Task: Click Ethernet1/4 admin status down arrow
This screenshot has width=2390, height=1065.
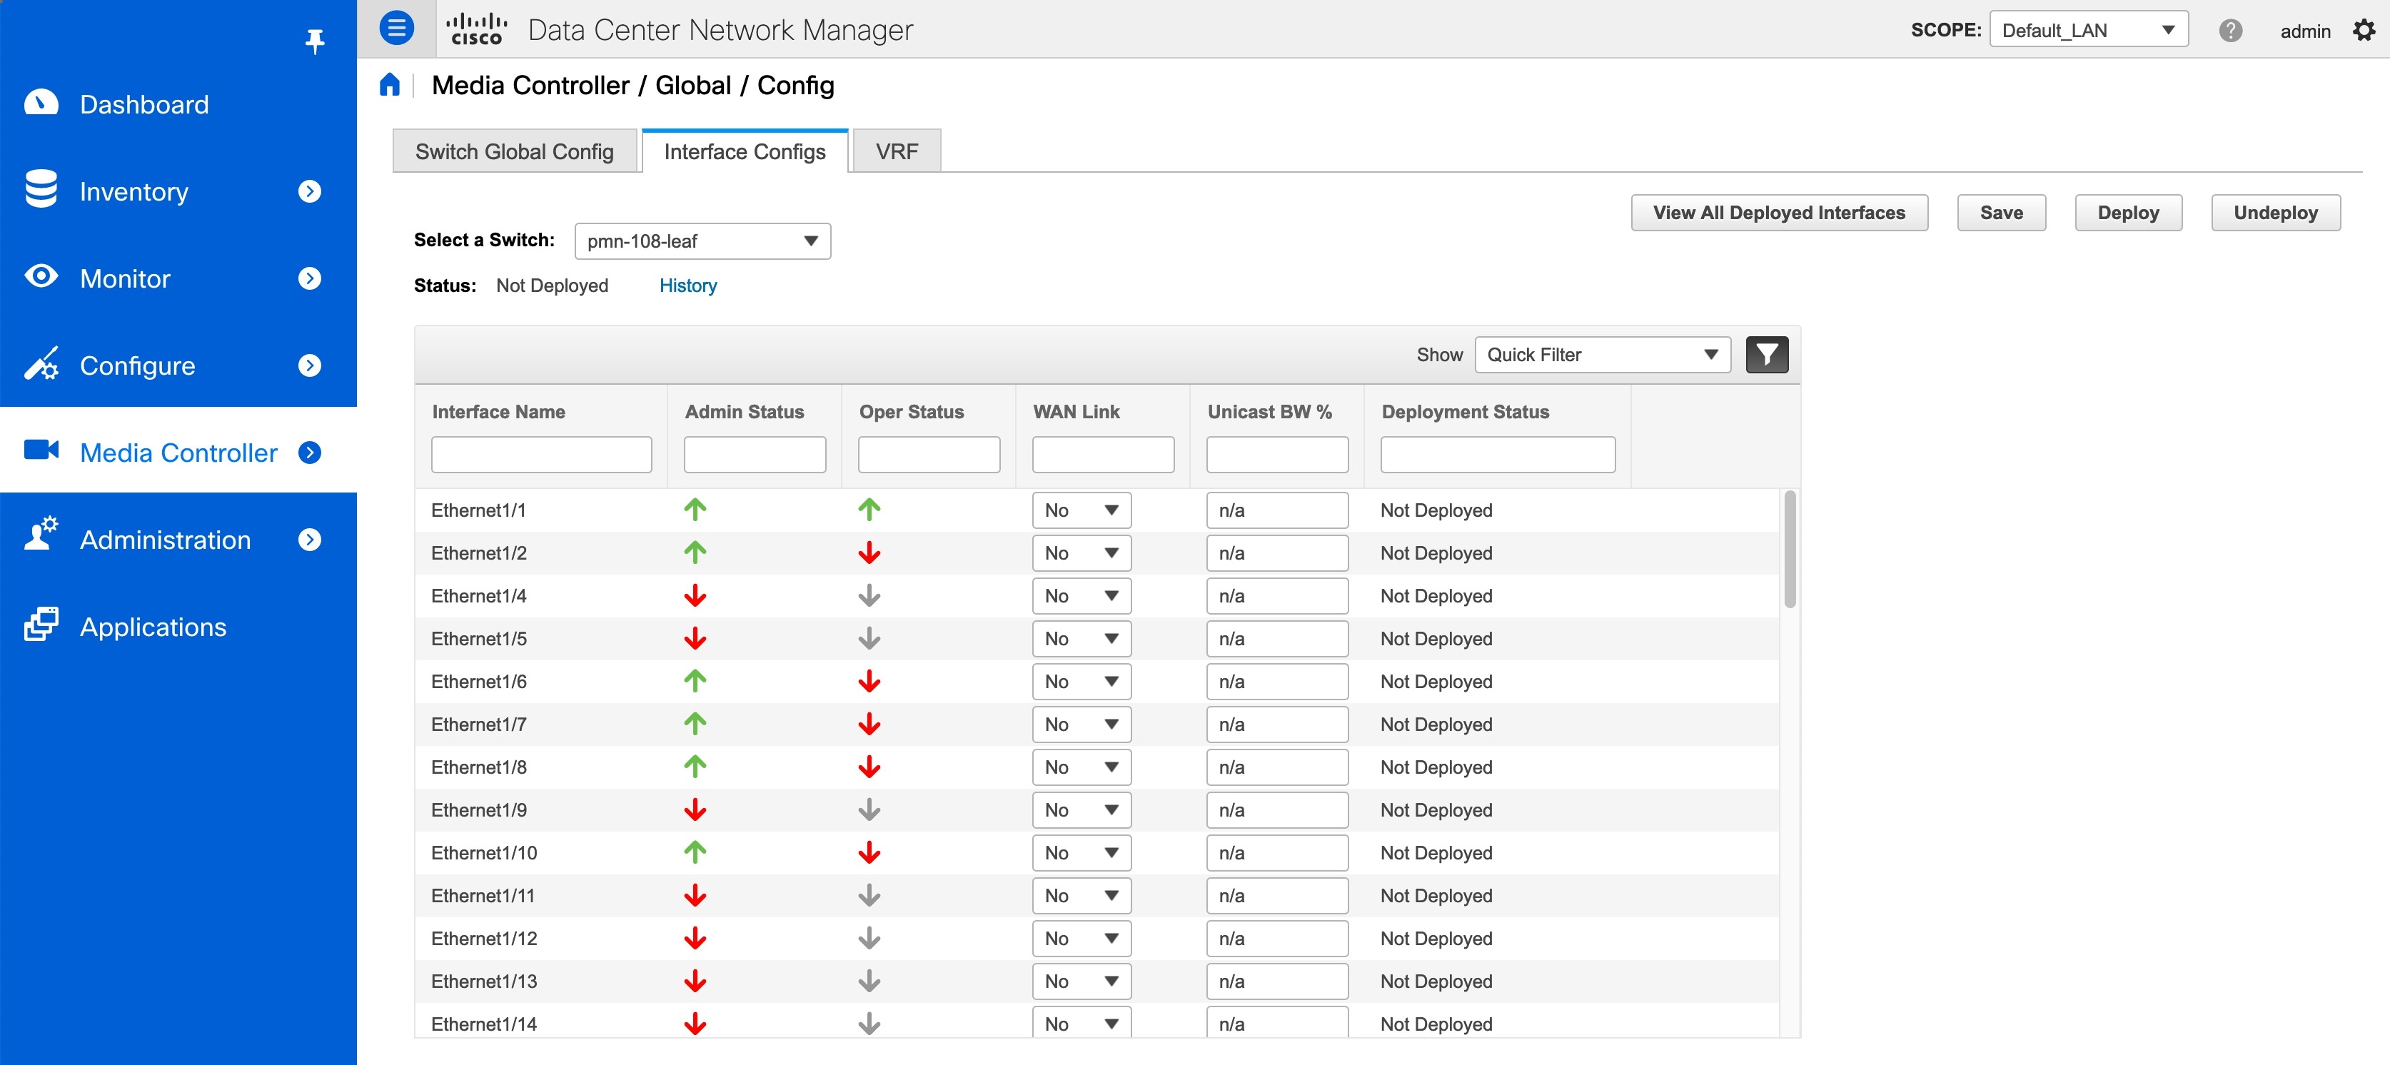Action: tap(695, 595)
